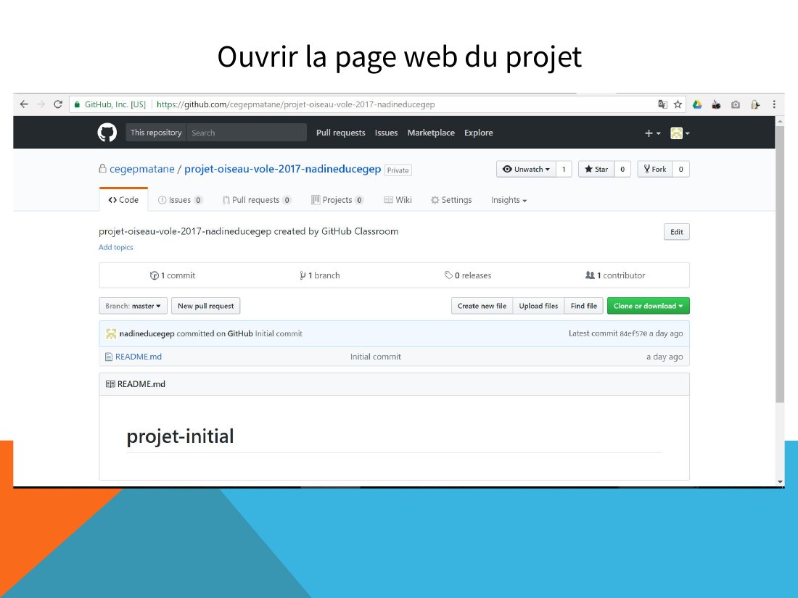Click the stargazers count 0

click(622, 170)
